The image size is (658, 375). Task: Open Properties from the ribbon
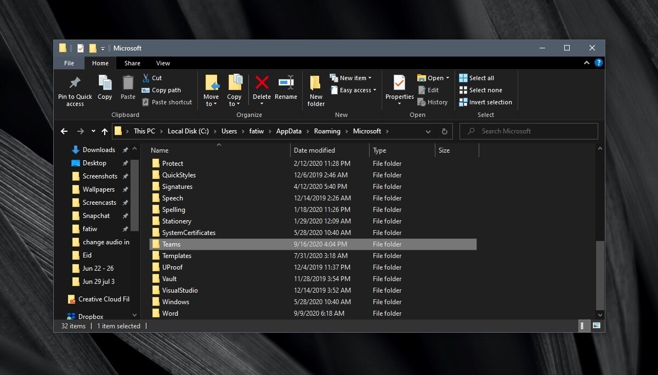pos(399,83)
